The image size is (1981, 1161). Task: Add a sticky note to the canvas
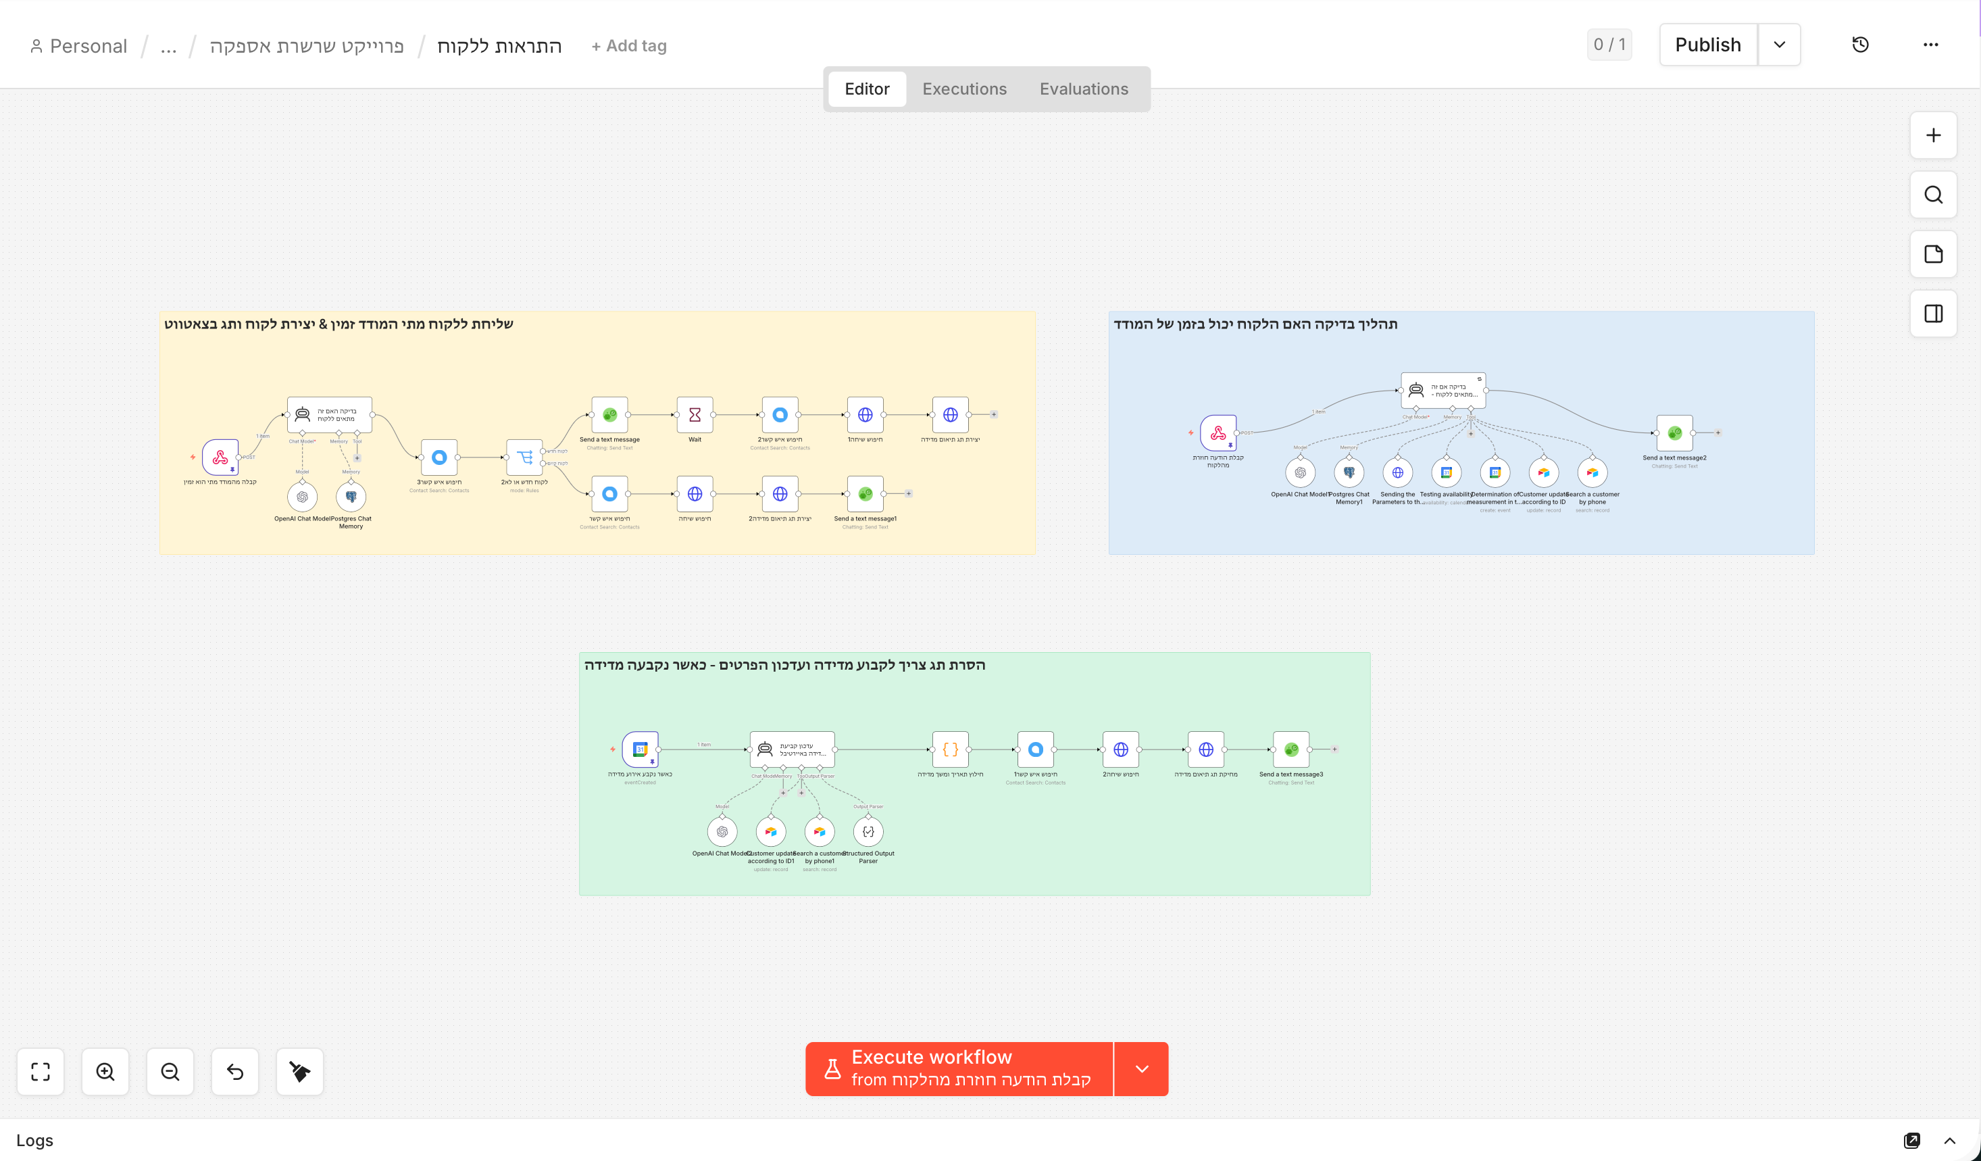coord(1933,254)
